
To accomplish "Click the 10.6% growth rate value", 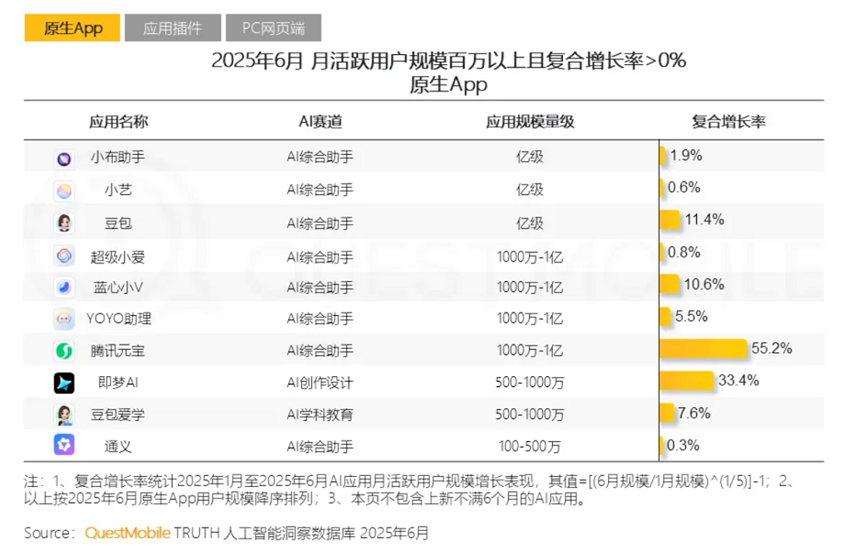I will point(704,285).
